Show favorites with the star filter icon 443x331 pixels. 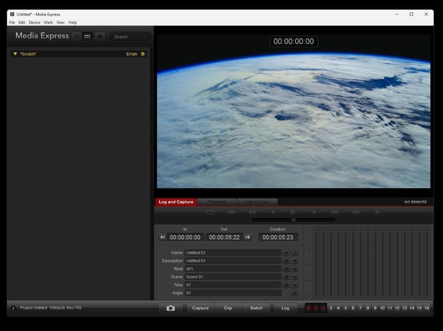point(100,36)
